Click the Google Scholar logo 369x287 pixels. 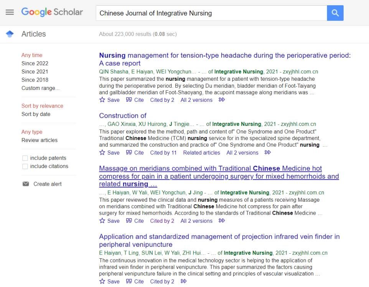tap(52, 12)
